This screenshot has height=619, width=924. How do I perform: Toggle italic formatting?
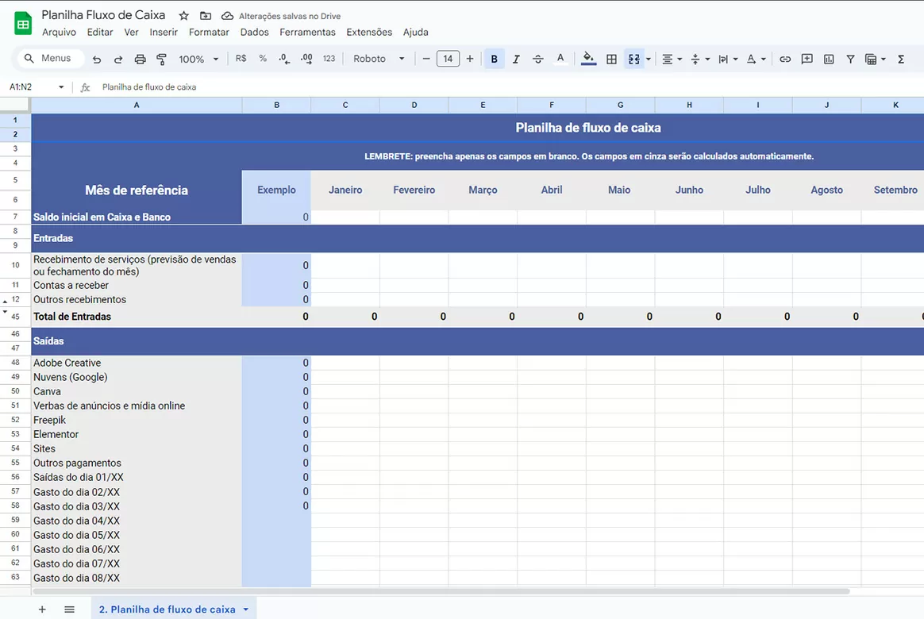click(x=516, y=59)
